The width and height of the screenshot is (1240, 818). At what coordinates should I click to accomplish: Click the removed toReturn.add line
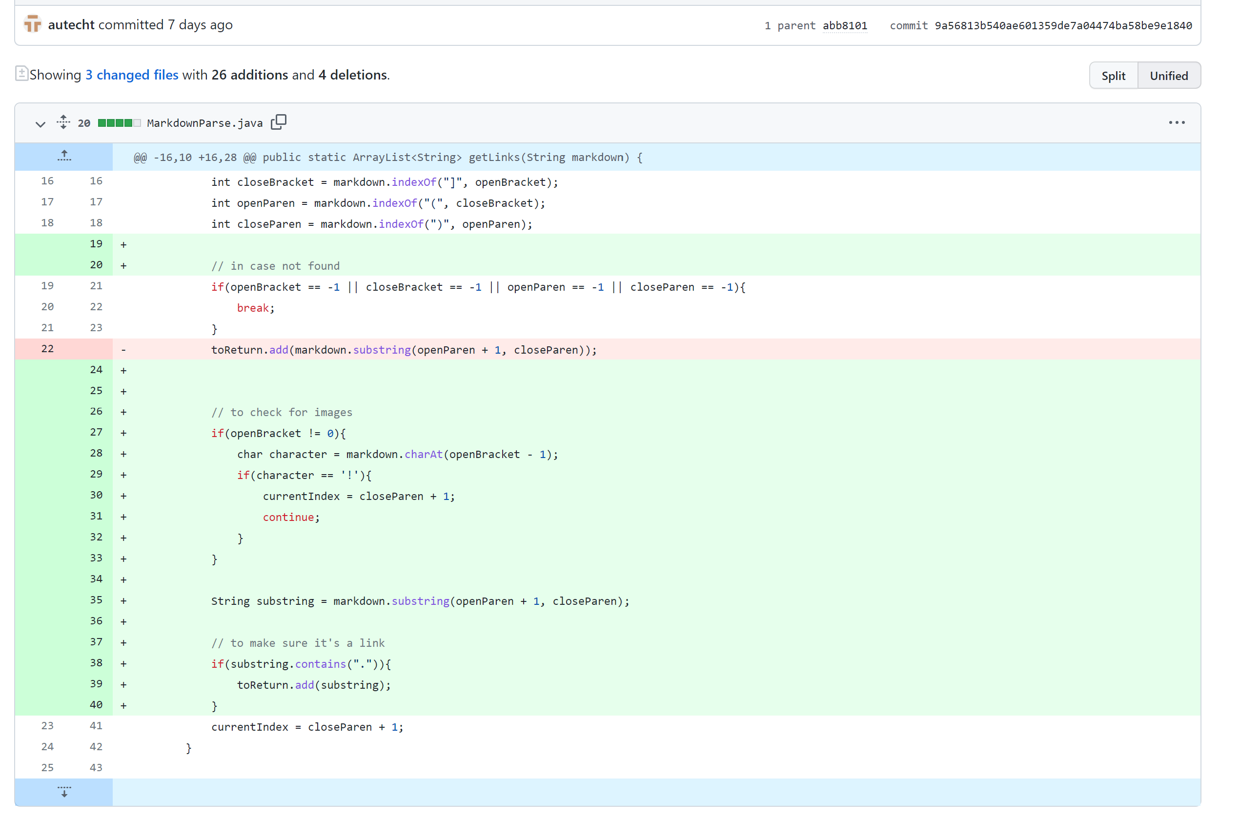[404, 350]
